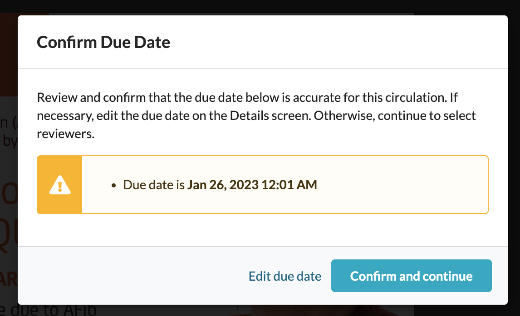The height and width of the screenshot is (316, 520).
Task: Click the dimmed 'due to AFib' background text
Action: (53, 311)
